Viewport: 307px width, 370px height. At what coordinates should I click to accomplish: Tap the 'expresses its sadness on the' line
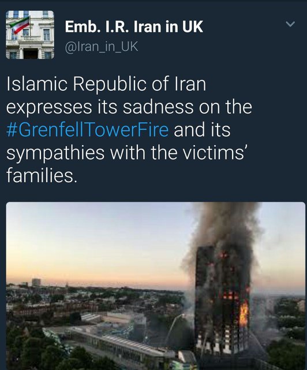[129, 108]
